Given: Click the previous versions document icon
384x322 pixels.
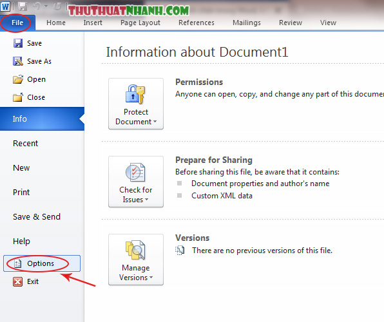Looking at the screenshot, I should point(180,251).
